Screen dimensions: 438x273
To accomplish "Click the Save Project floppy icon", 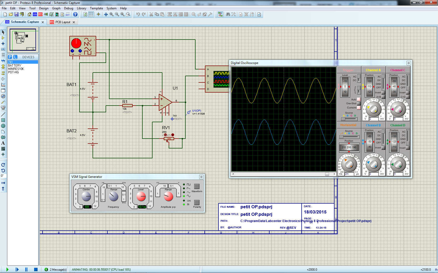I will pyautogui.click(x=16, y=15).
